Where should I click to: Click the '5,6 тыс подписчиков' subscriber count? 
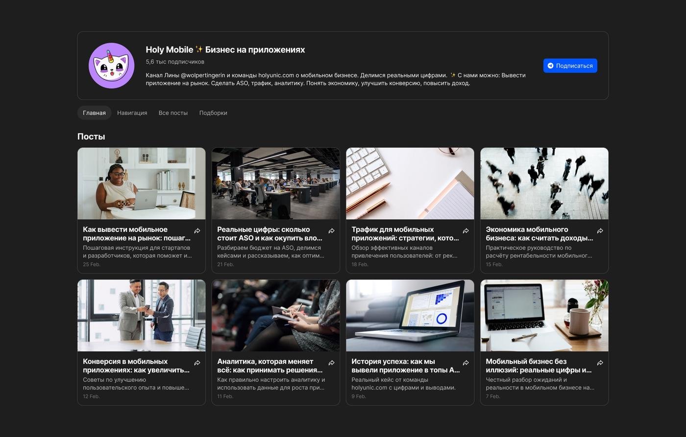coord(175,62)
